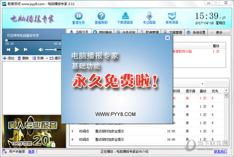The image size is (234, 157).
Task: Switch to 歌曲管理 tab
Action: coord(149,32)
